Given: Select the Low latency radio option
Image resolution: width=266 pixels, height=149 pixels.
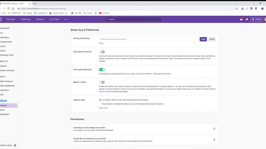Looking at the screenshot, I should click(x=100, y=100).
